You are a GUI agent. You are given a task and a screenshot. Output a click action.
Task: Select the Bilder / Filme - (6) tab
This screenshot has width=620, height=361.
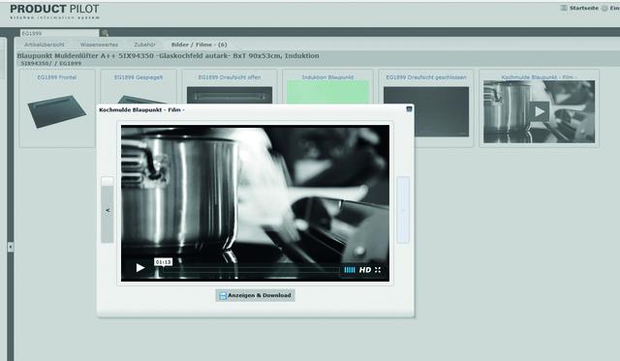[x=199, y=45]
